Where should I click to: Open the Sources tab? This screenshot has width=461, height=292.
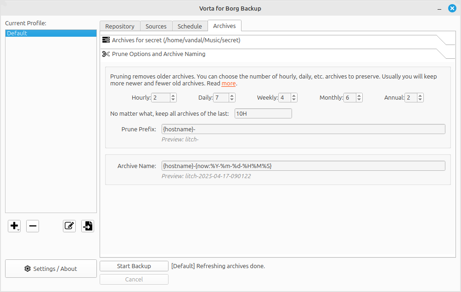[156, 26]
